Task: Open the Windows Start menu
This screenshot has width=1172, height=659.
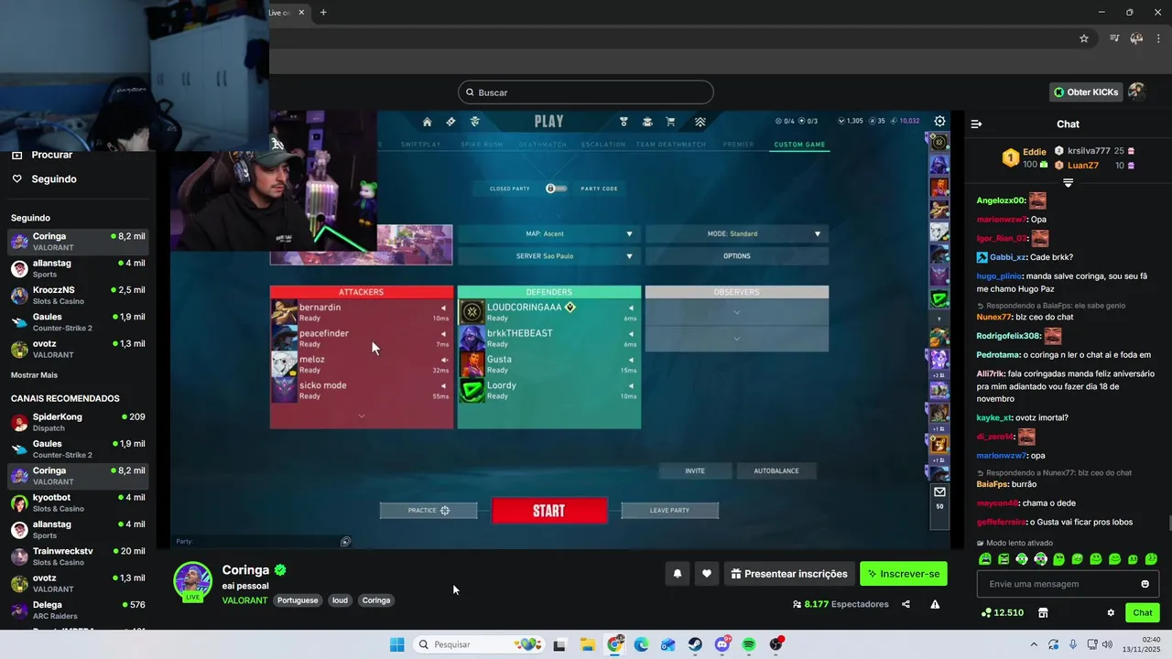Action: click(x=396, y=644)
